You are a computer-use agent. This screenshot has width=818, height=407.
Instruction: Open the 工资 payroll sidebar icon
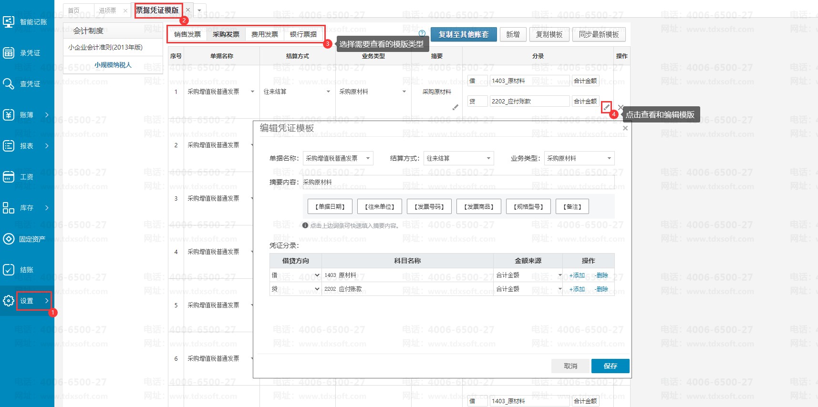(x=9, y=177)
